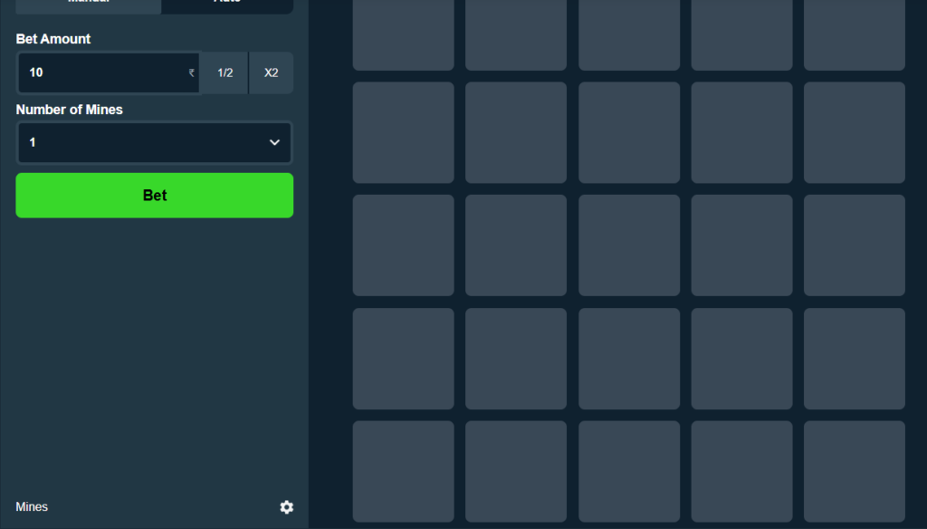The width and height of the screenshot is (927, 529).
Task: Choose fourth tile in the bottom row
Action: pyautogui.click(x=741, y=471)
